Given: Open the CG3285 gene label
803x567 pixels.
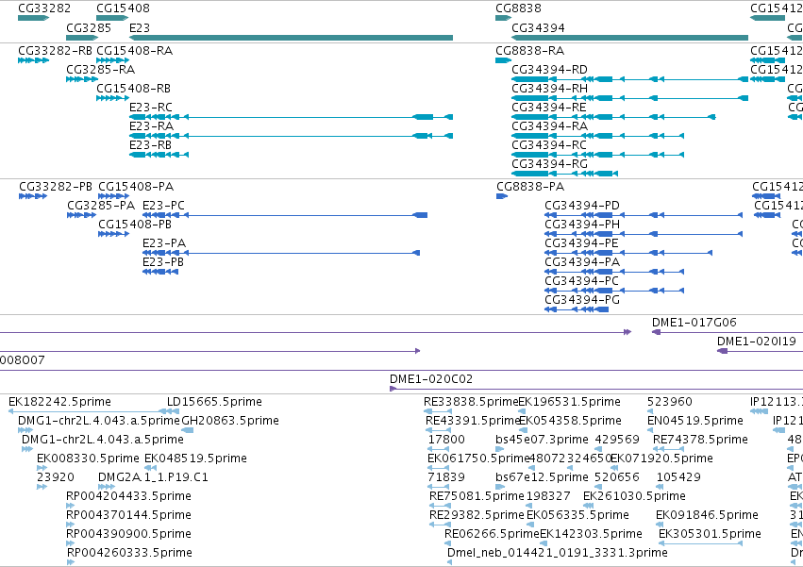Looking at the screenshot, I should 89,27.
